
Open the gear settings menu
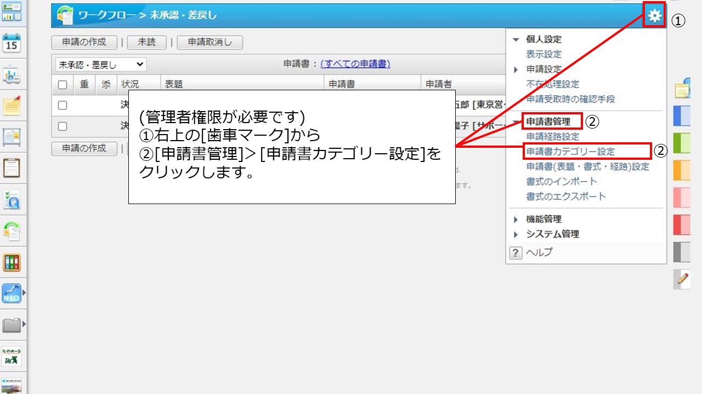654,16
